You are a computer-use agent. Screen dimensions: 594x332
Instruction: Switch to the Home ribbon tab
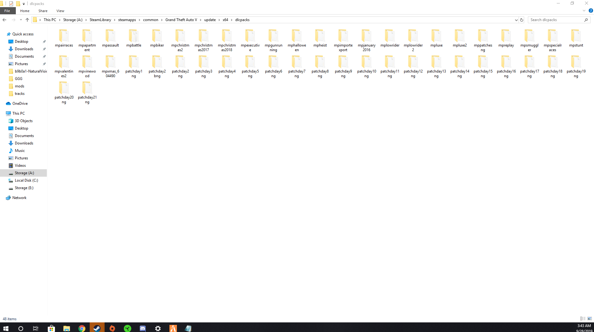click(25, 11)
